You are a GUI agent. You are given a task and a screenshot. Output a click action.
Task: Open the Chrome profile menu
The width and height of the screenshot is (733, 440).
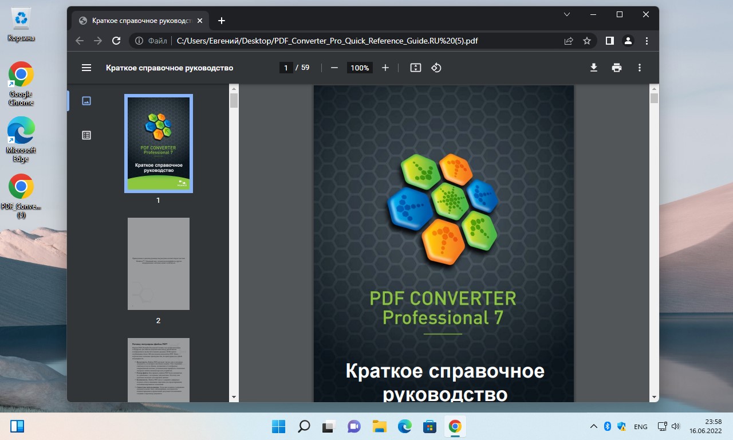(x=628, y=41)
